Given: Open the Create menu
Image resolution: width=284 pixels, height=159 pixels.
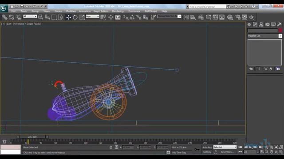Looking at the screenshot, I should point(58,11).
